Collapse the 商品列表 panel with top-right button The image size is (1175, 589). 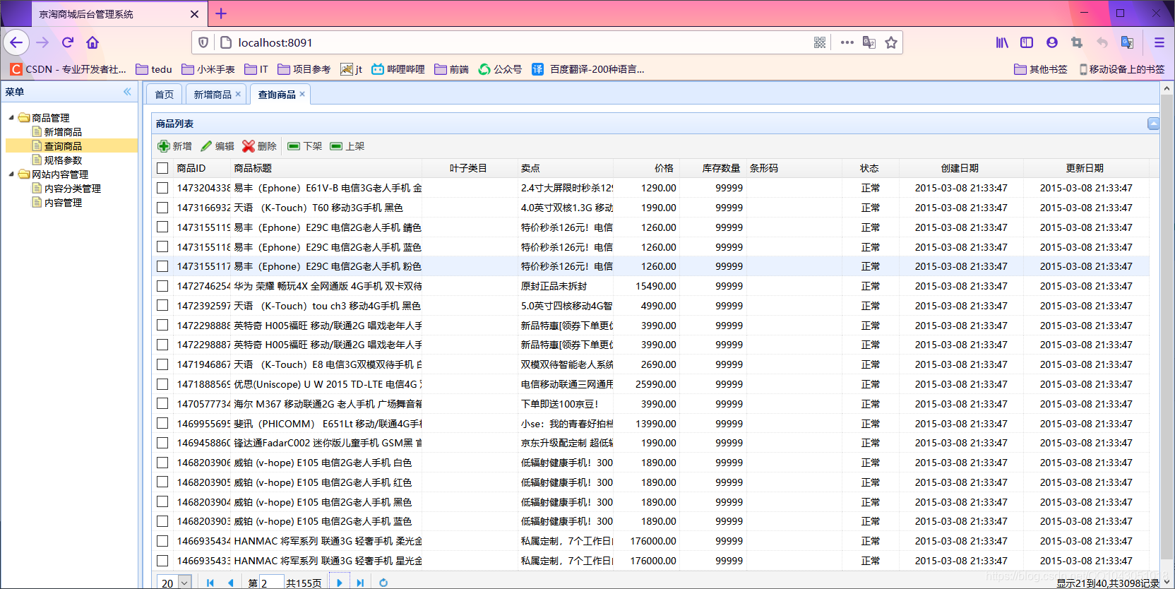coord(1153,124)
